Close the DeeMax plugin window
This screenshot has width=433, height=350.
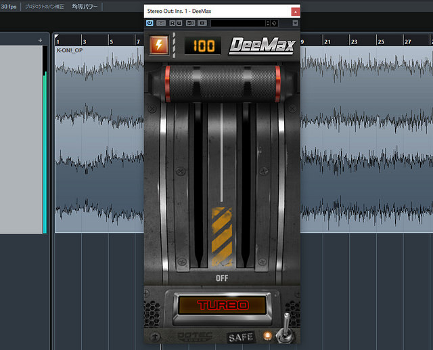click(x=295, y=12)
